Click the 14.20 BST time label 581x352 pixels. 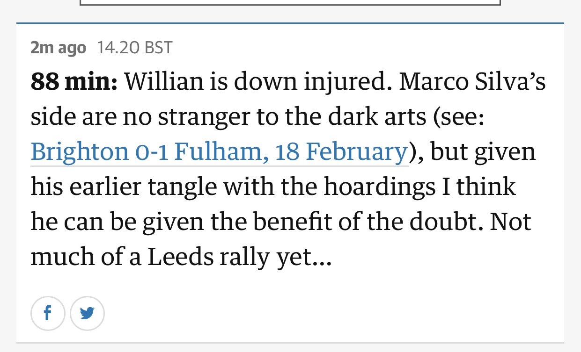pyautogui.click(x=135, y=47)
